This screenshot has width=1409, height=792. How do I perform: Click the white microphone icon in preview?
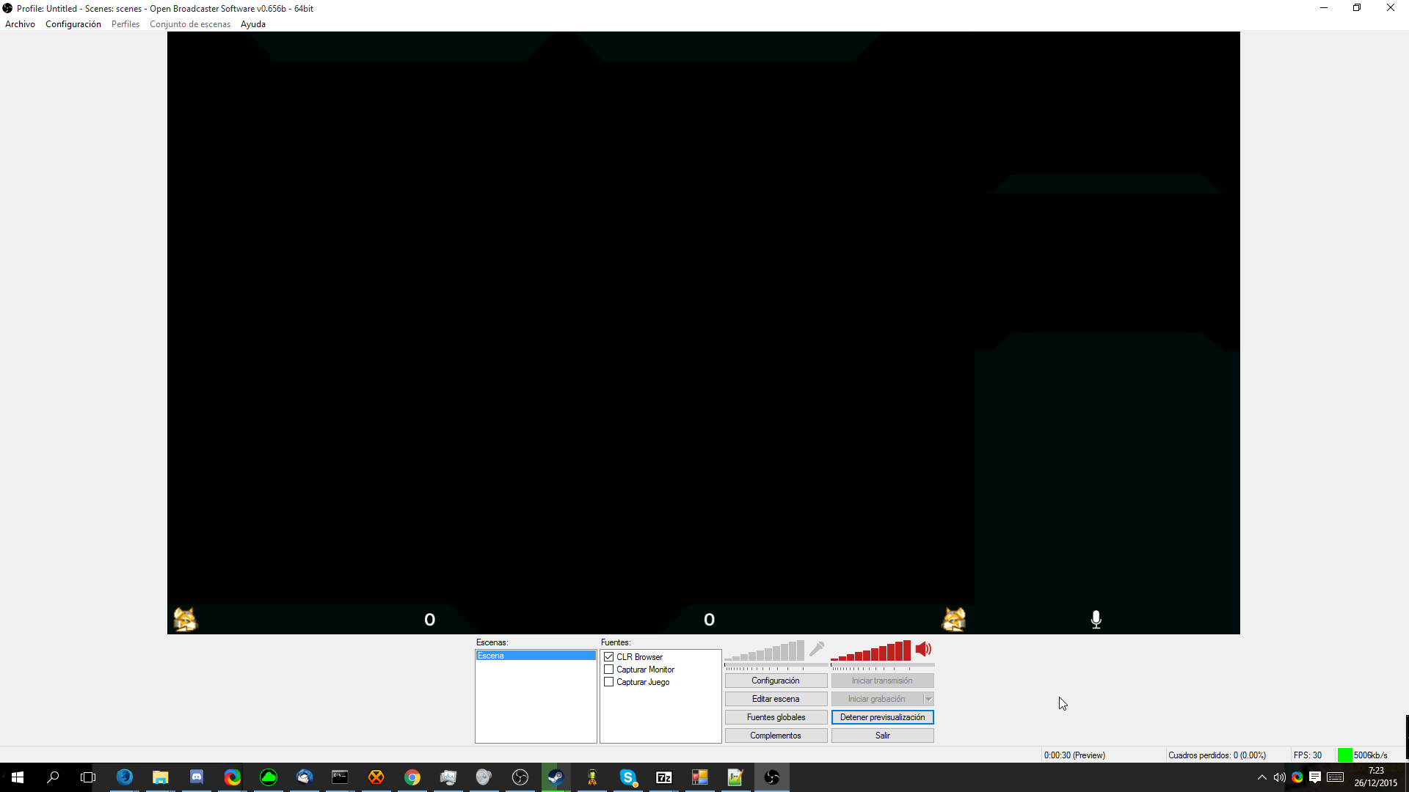[x=1096, y=620]
